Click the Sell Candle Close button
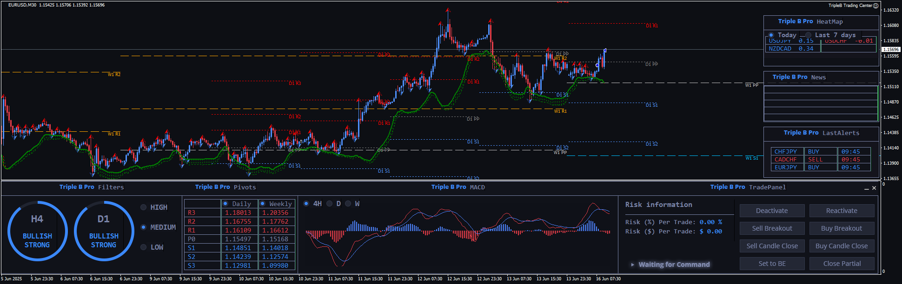Viewport: 902px width, 284px height. point(772,246)
